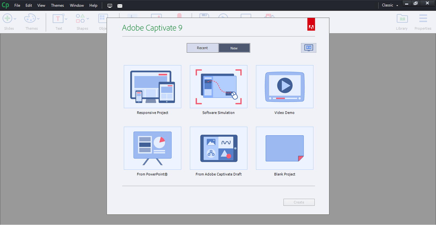Restore down the Captivate window

click(416, 4)
